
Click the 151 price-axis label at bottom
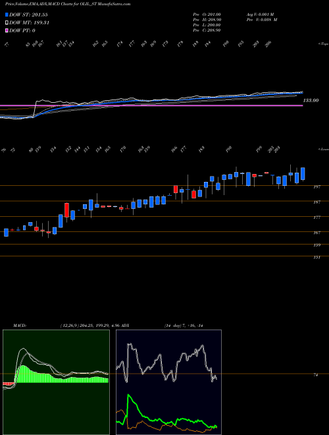point(316,258)
